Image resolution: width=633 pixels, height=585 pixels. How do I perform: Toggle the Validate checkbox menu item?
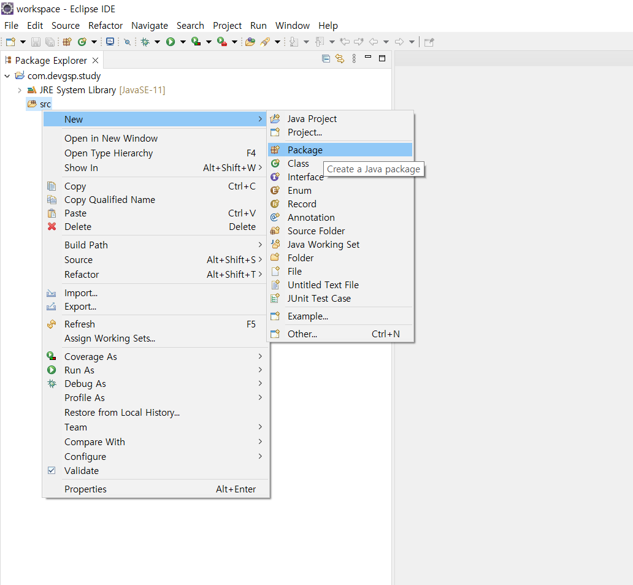point(155,471)
